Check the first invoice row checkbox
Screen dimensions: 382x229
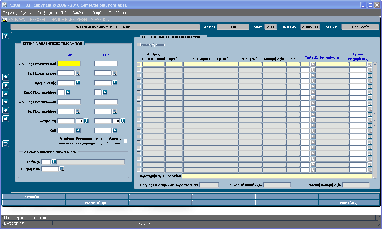click(x=139, y=64)
